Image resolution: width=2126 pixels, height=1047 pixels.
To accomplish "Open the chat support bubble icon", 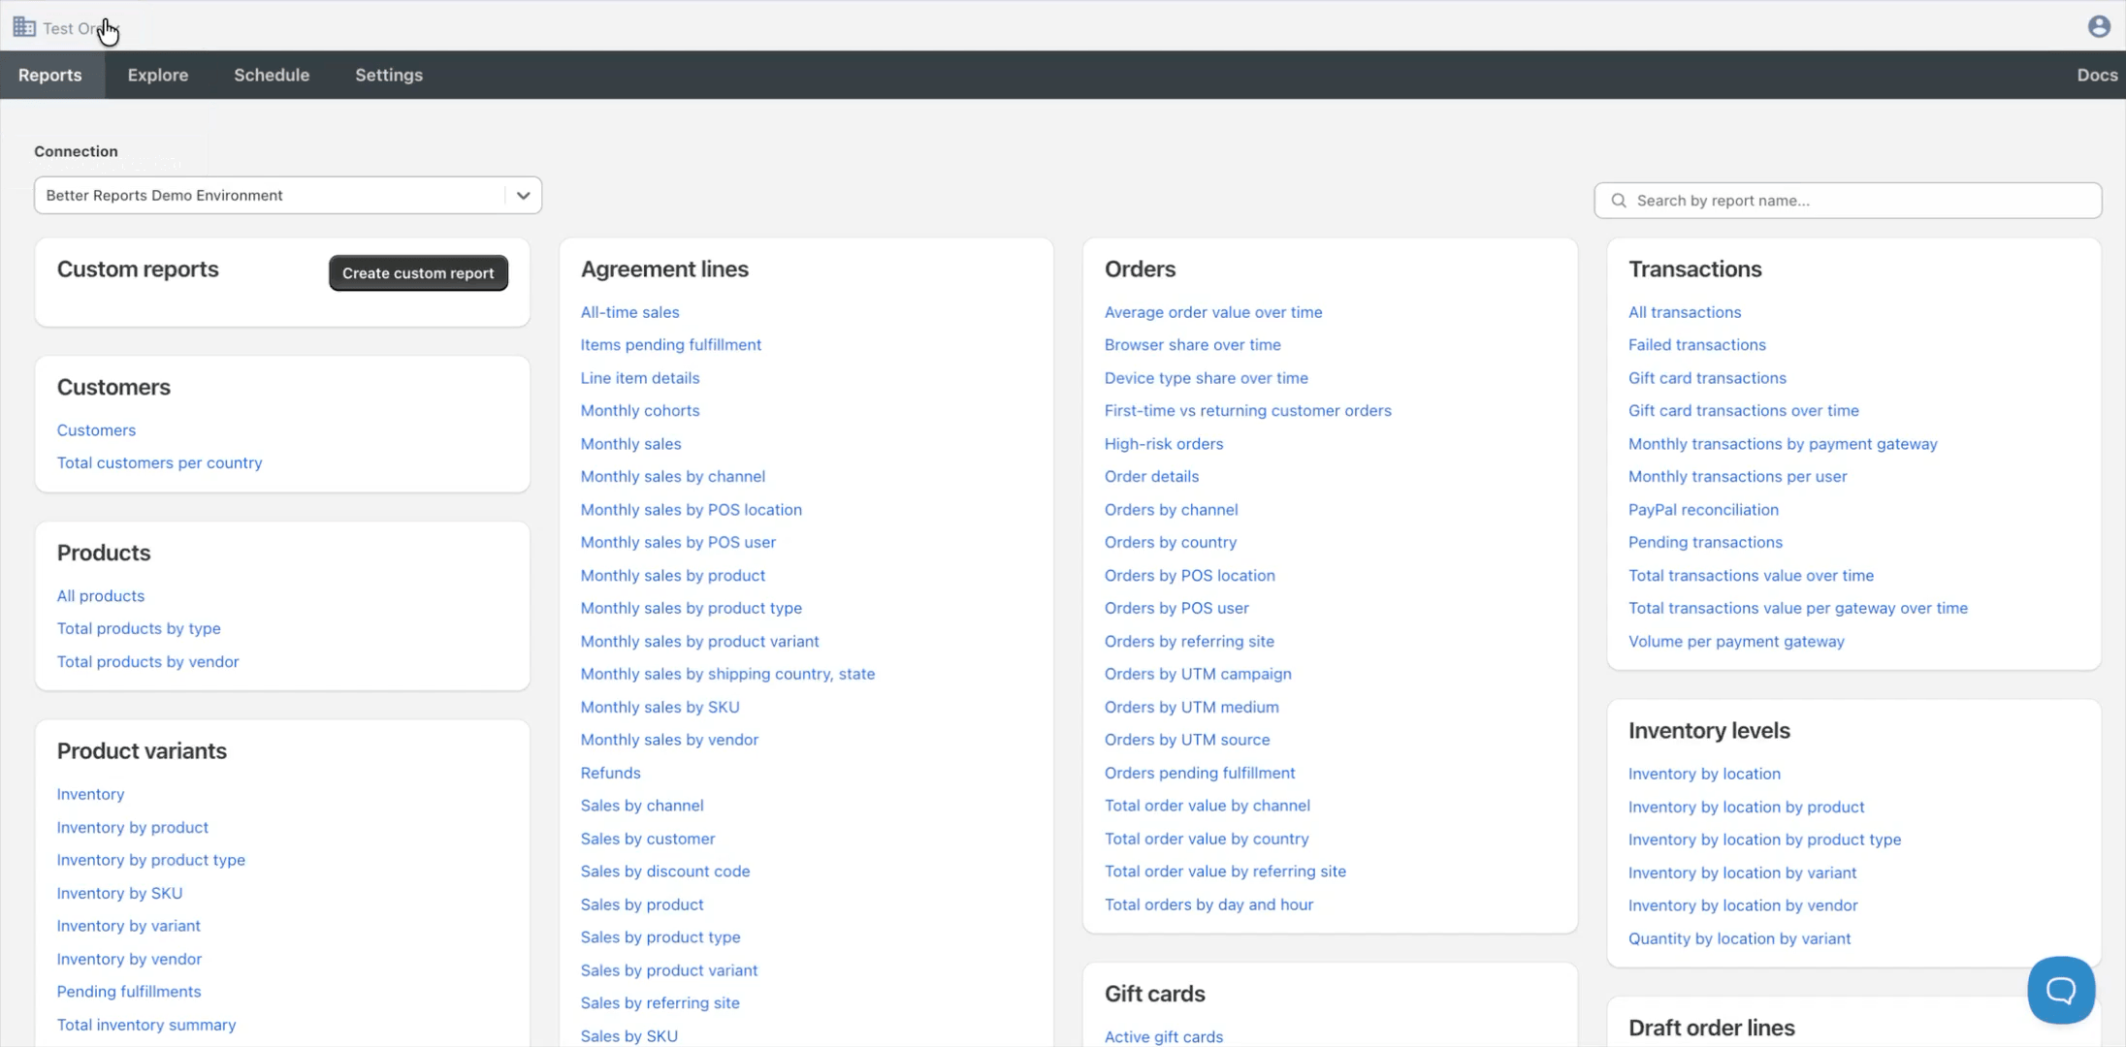I will (x=2061, y=990).
